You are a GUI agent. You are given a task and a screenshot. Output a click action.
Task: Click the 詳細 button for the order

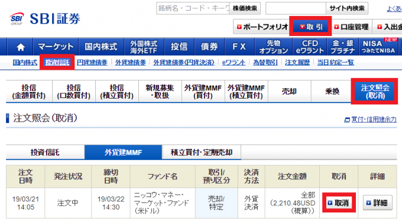(377, 203)
